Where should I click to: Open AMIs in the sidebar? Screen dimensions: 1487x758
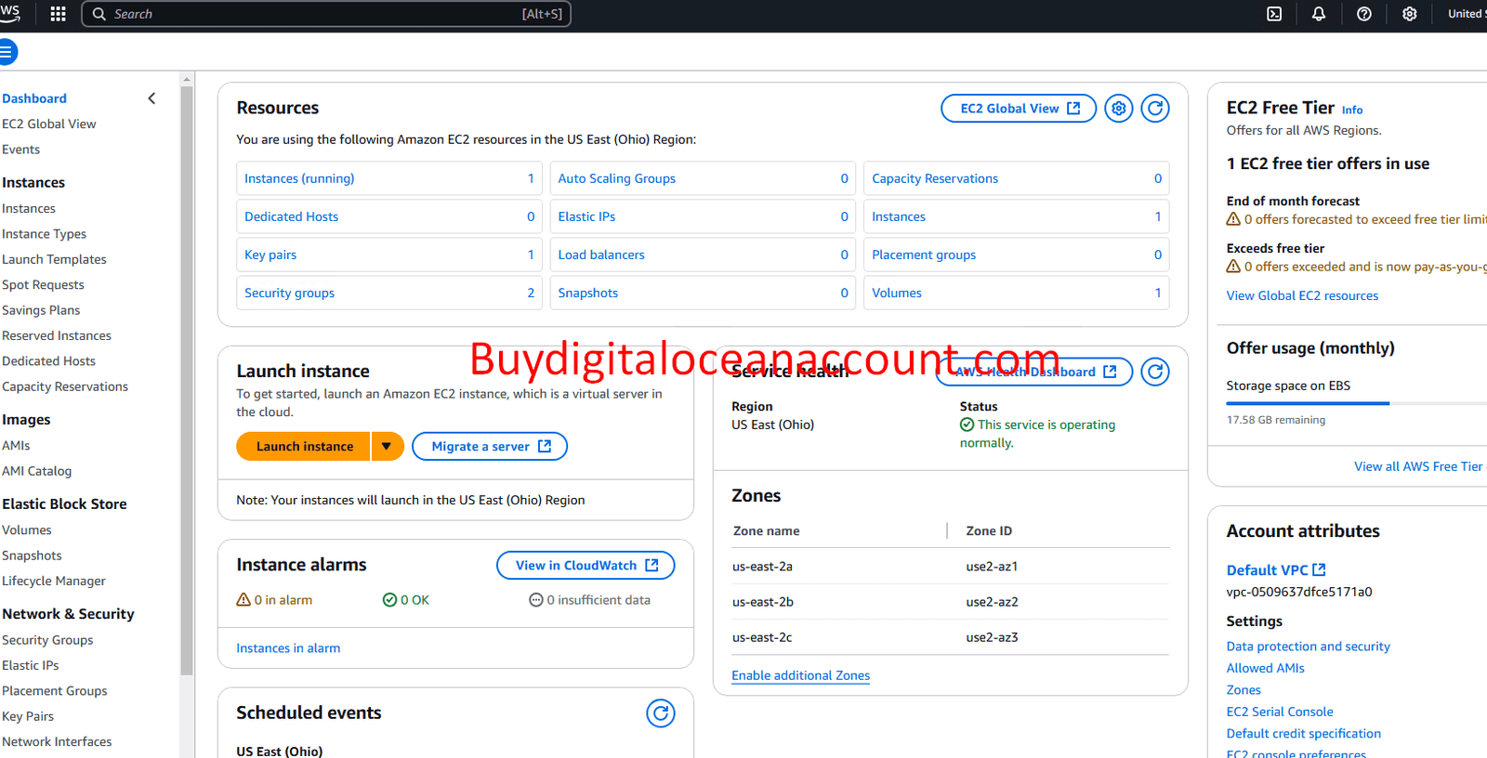pos(16,446)
